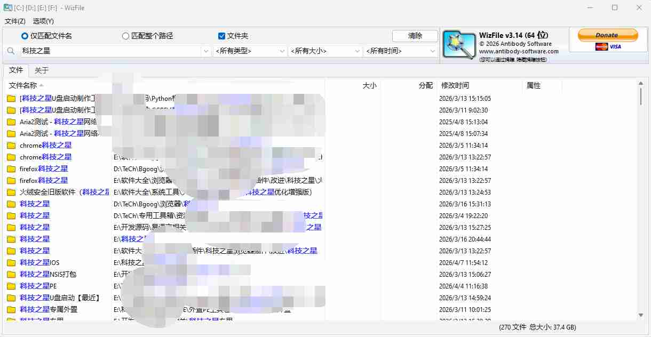Click folder icon beside 科技之星NSIS打包
The height and width of the screenshot is (337, 651).
click(x=11, y=275)
